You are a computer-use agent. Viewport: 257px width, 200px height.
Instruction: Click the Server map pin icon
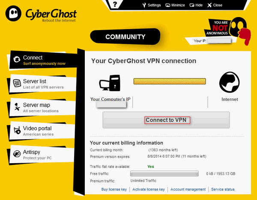pos(17,107)
